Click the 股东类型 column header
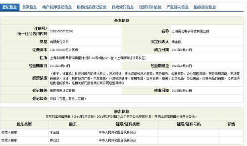 [x=24, y=124]
